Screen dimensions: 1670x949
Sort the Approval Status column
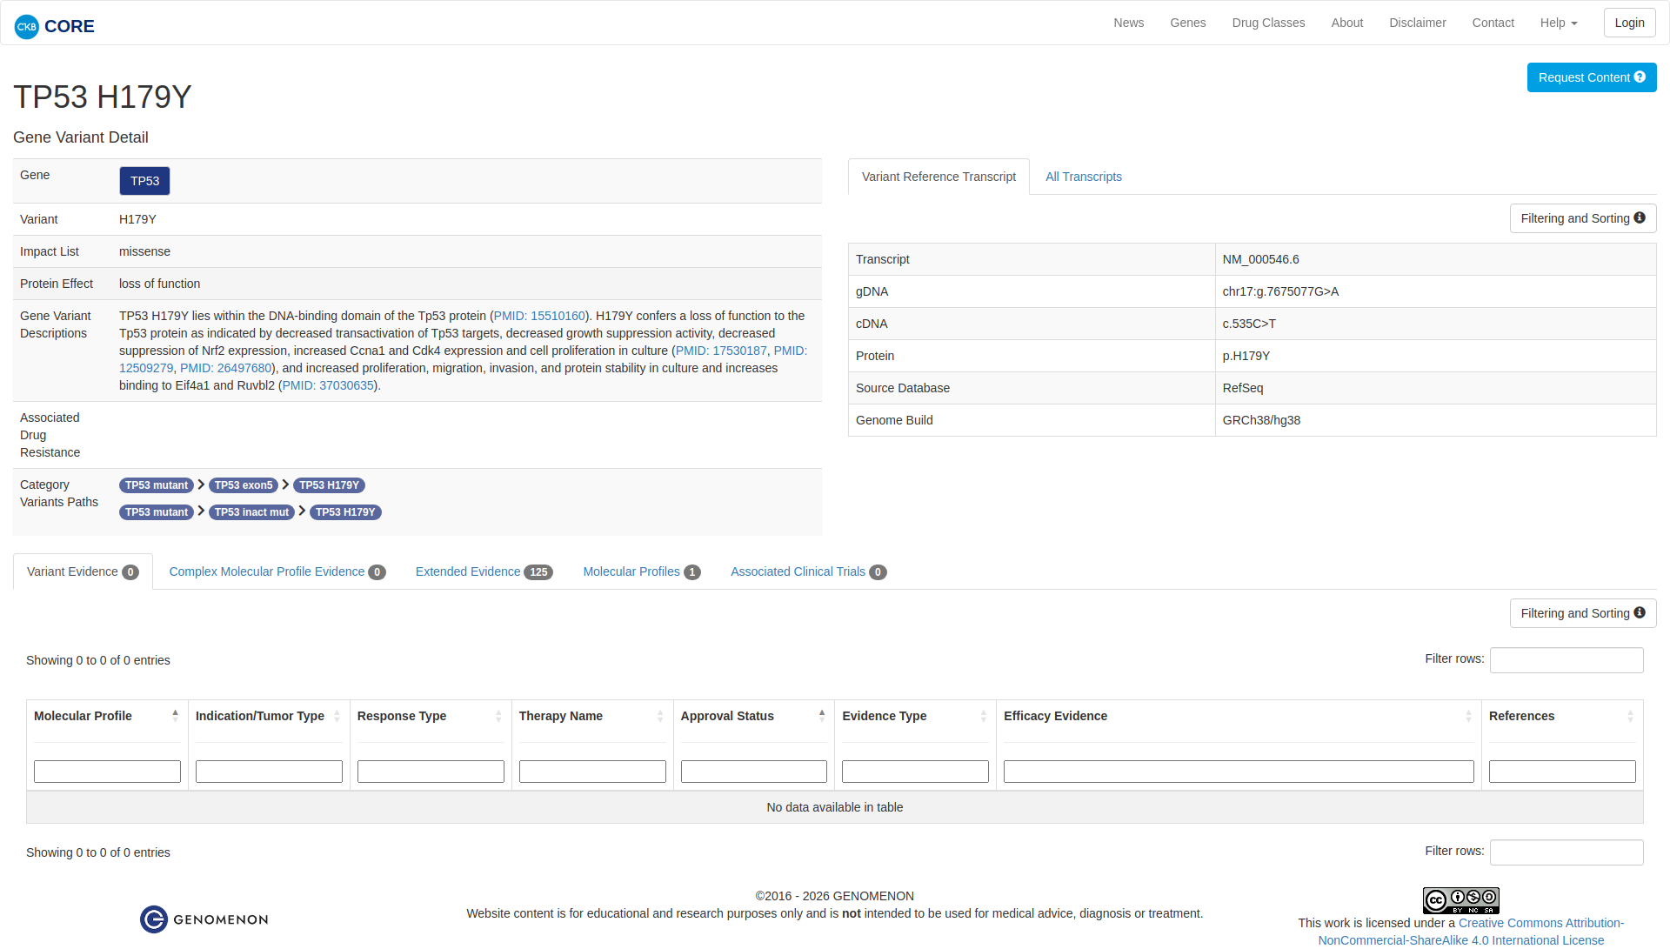point(821,716)
